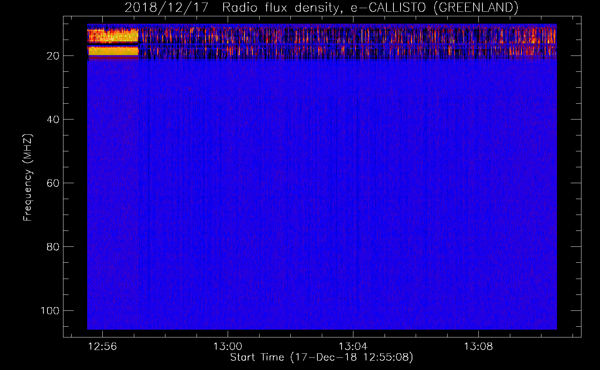This screenshot has width=600, height=370.
Task: Click the 100 frequency tick label
Action: tap(50, 310)
